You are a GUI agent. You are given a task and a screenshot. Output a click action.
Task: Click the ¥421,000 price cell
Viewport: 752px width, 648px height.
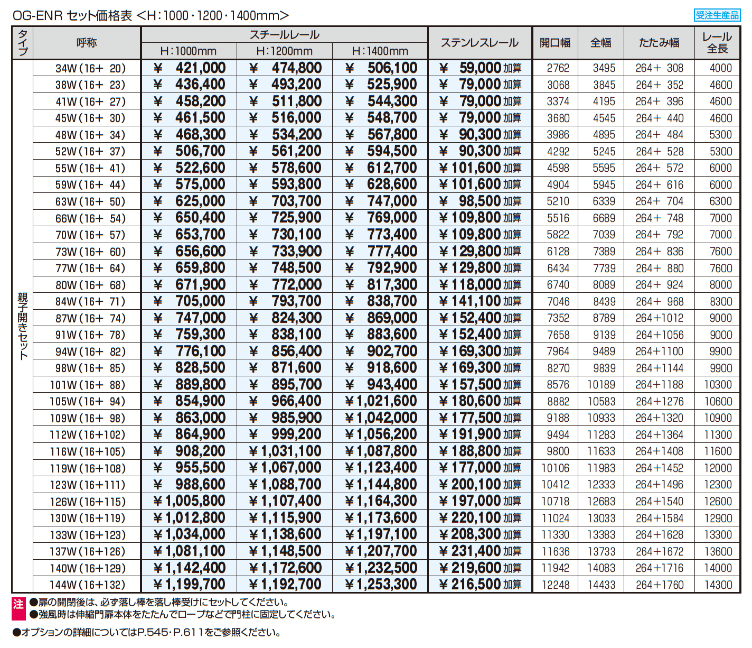189,68
